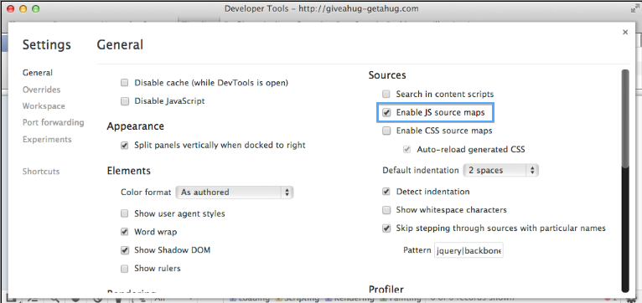642x303 pixels.
Task: Click the Pattern text input field
Action: click(x=469, y=250)
